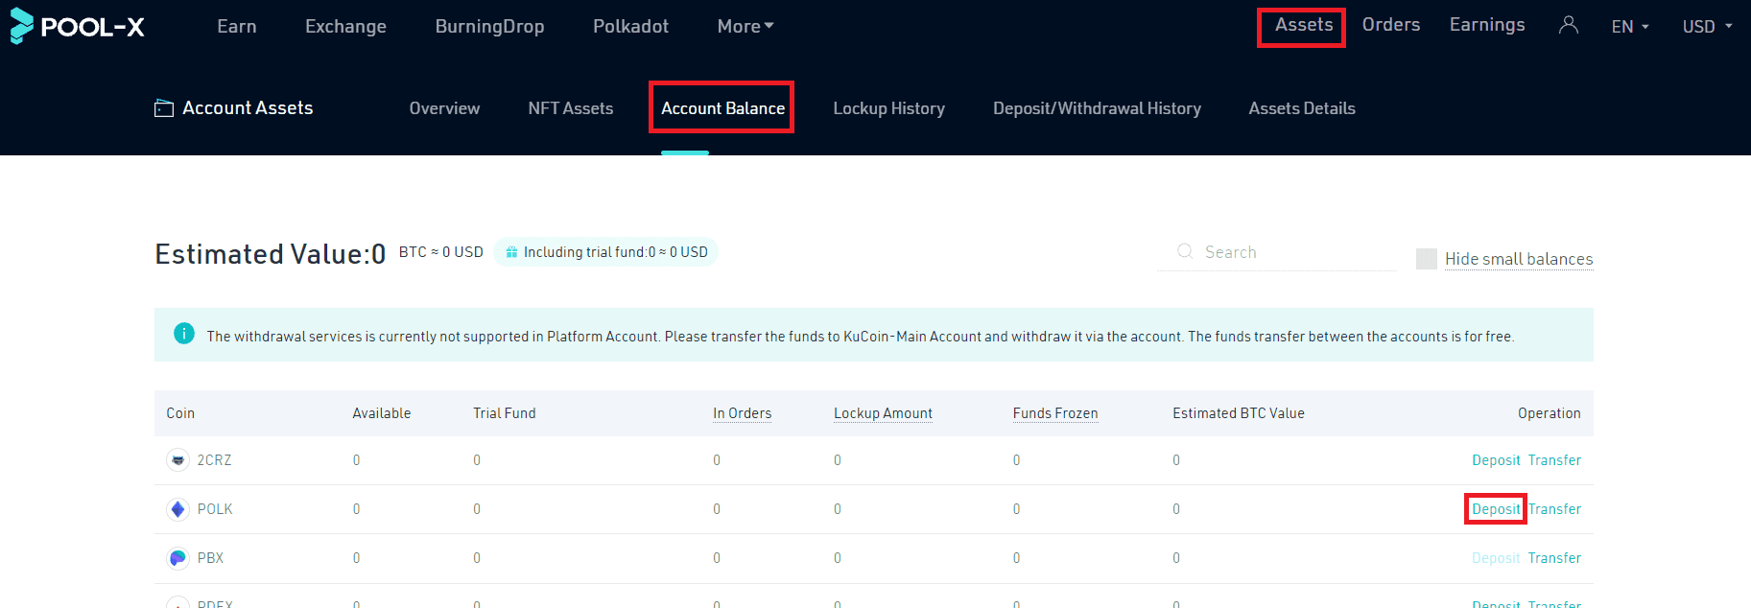The width and height of the screenshot is (1751, 608).
Task: Go to the Earn page
Action: (x=237, y=26)
